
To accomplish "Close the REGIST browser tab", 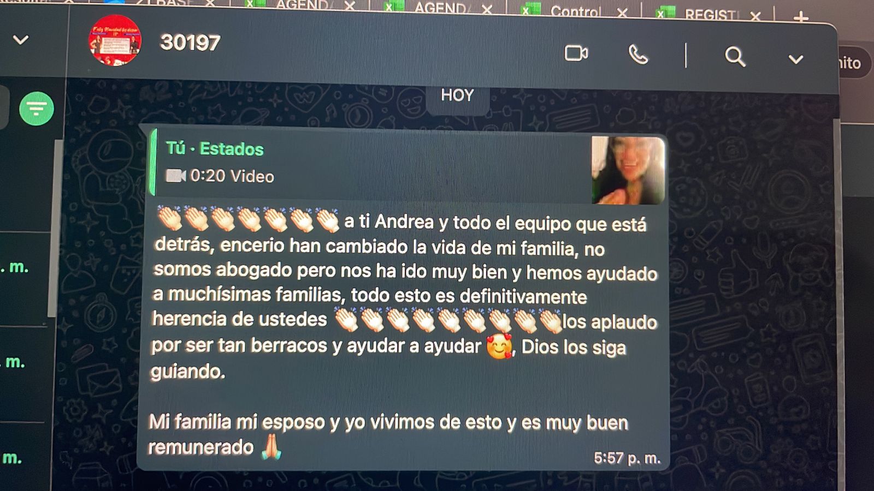I will click(755, 16).
